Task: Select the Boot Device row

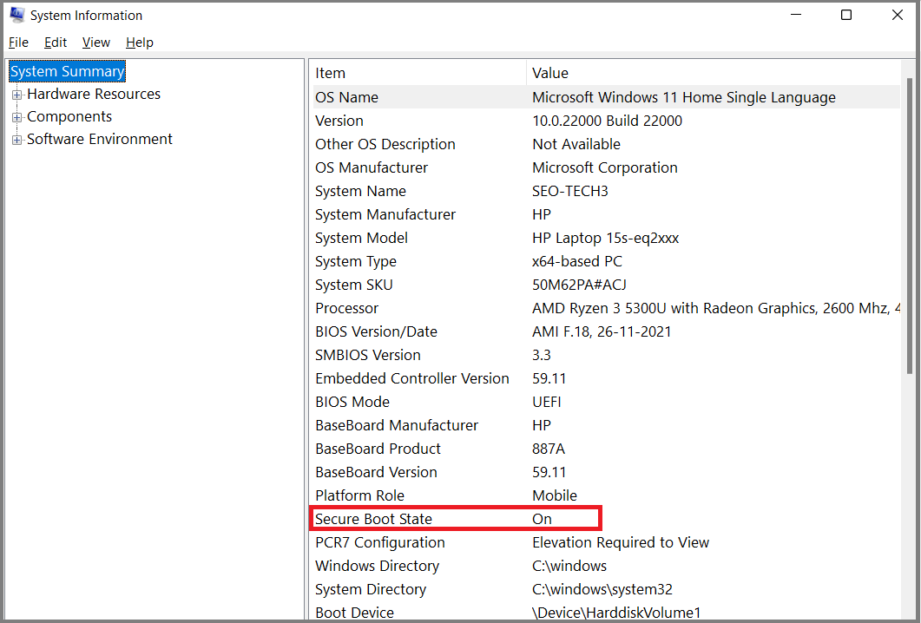Action: 605,613
